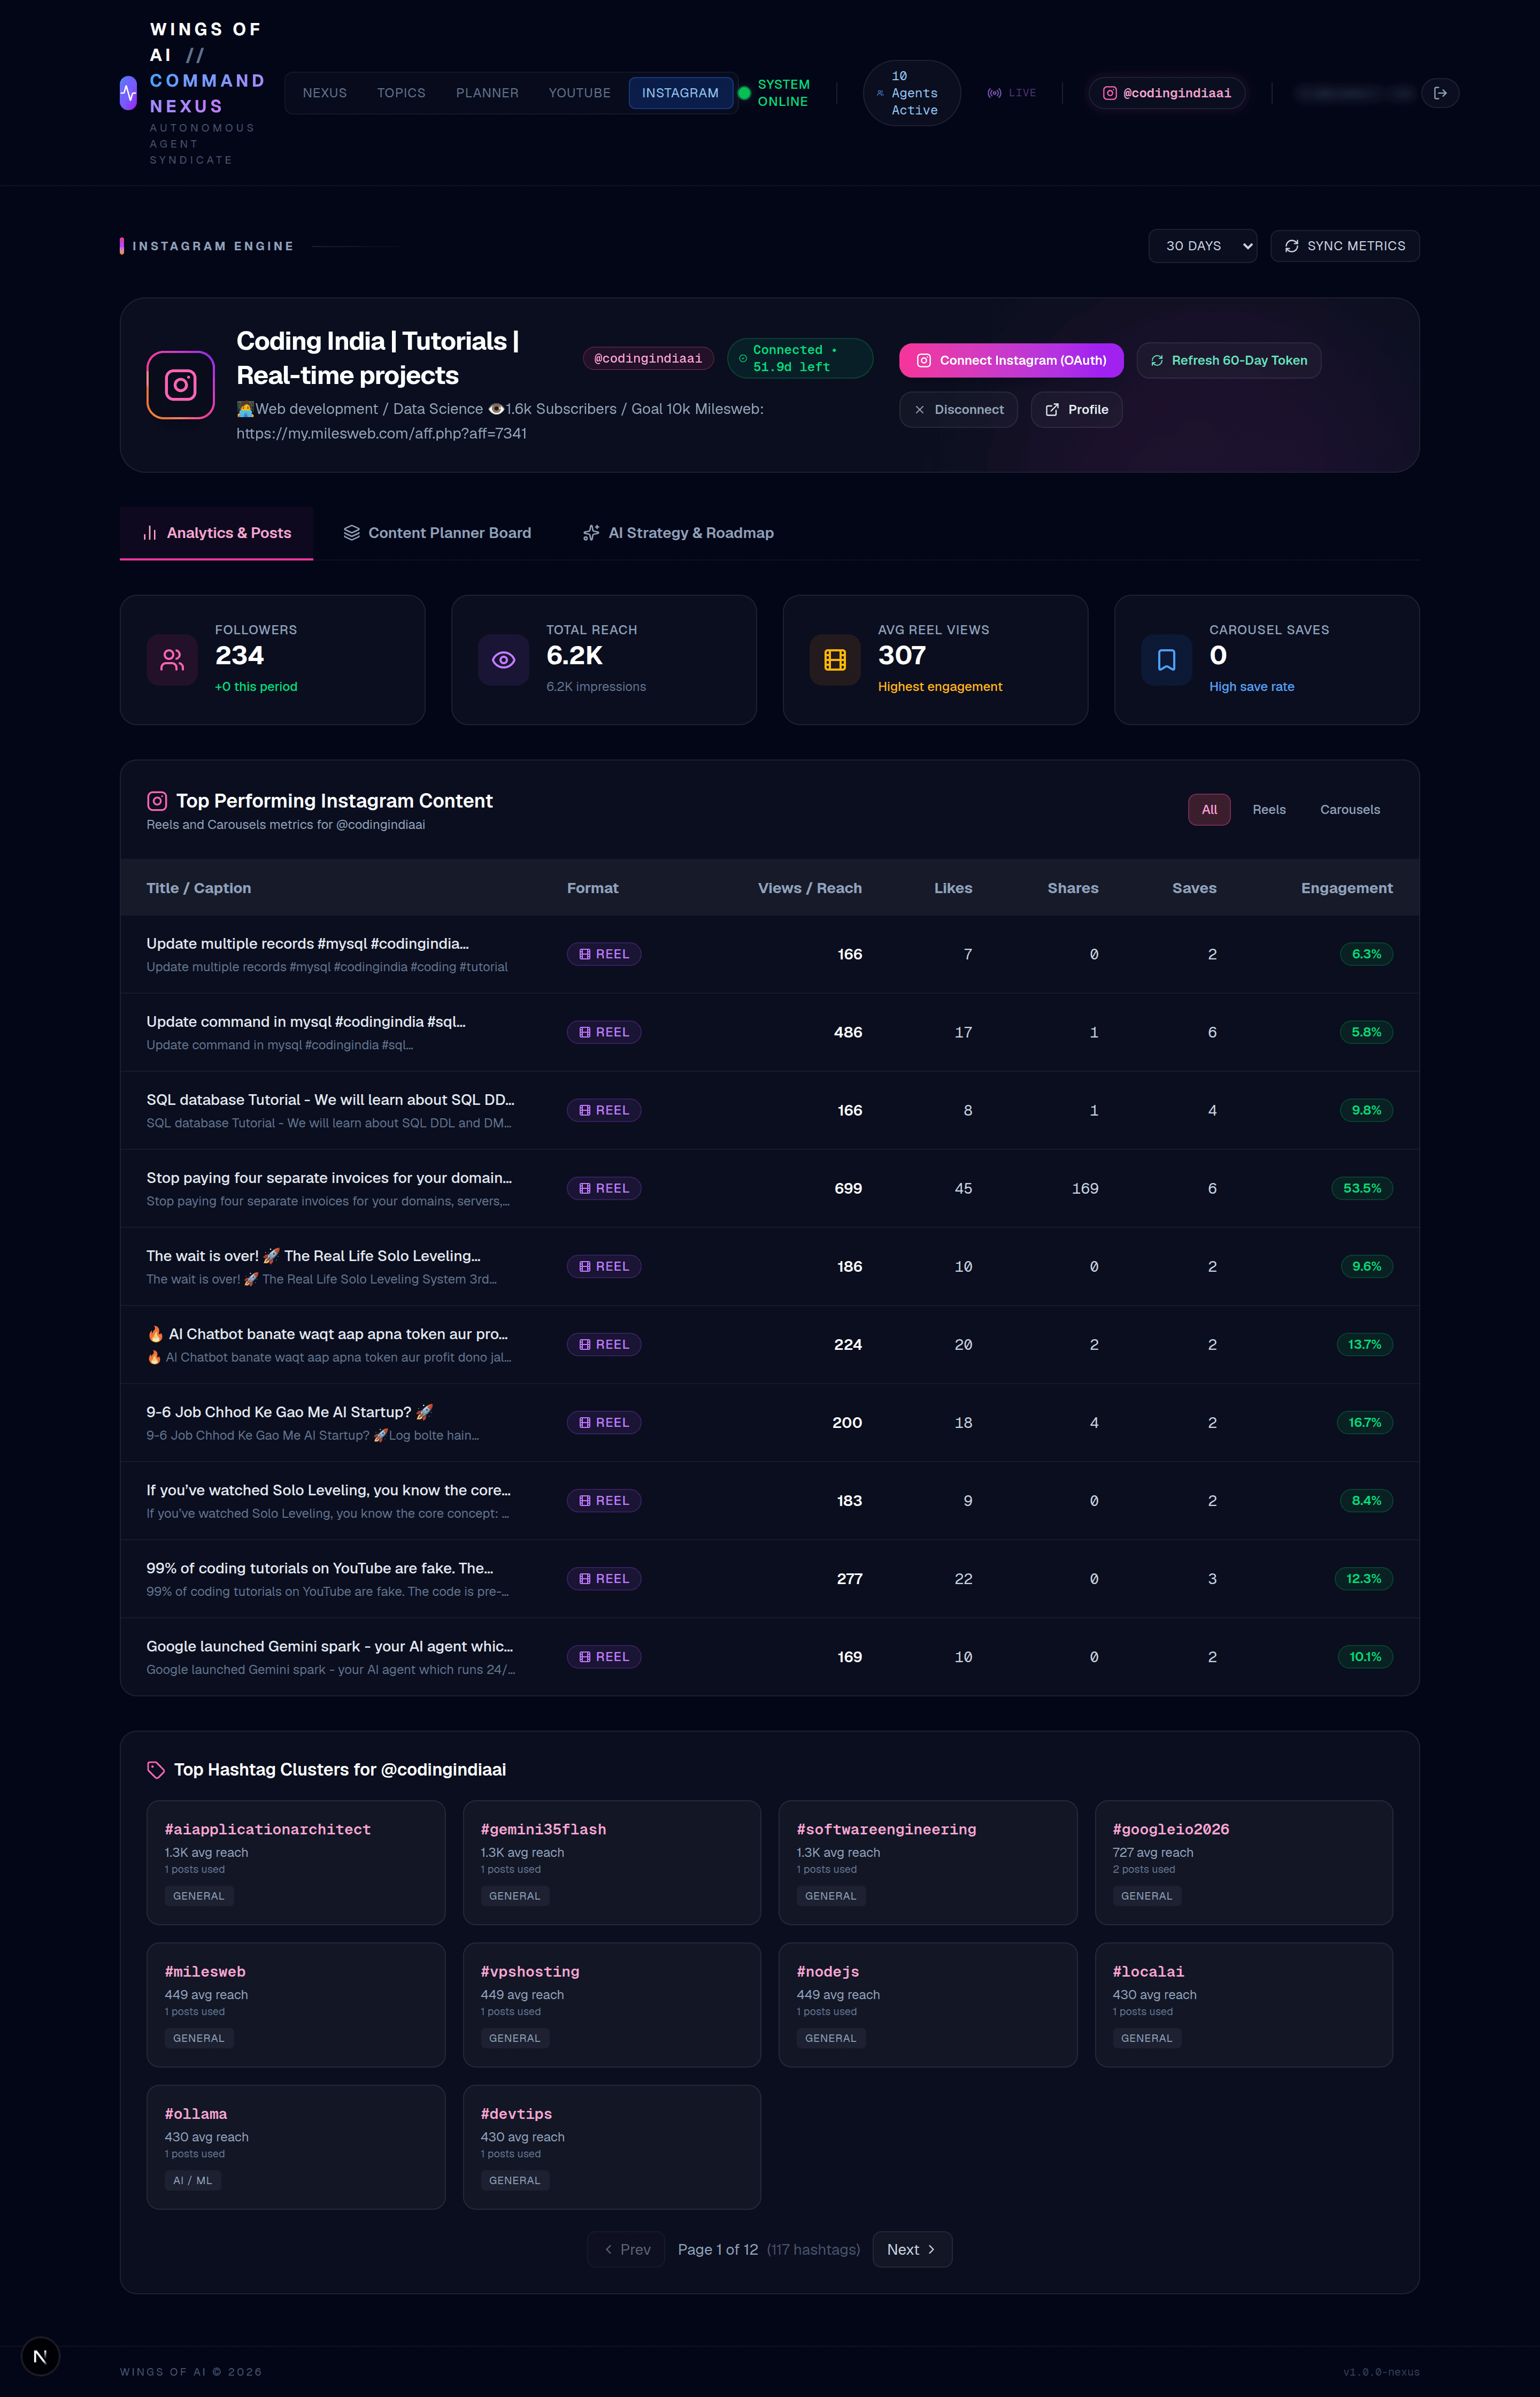This screenshot has height=2397, width=1540.
Task: Open the TOPICS nav item
Action: (401, 93)
